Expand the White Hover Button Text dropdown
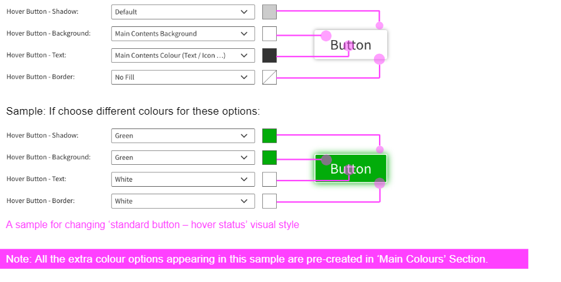The image size is (561, 282). pyautogui.click(x=183, y=179)
